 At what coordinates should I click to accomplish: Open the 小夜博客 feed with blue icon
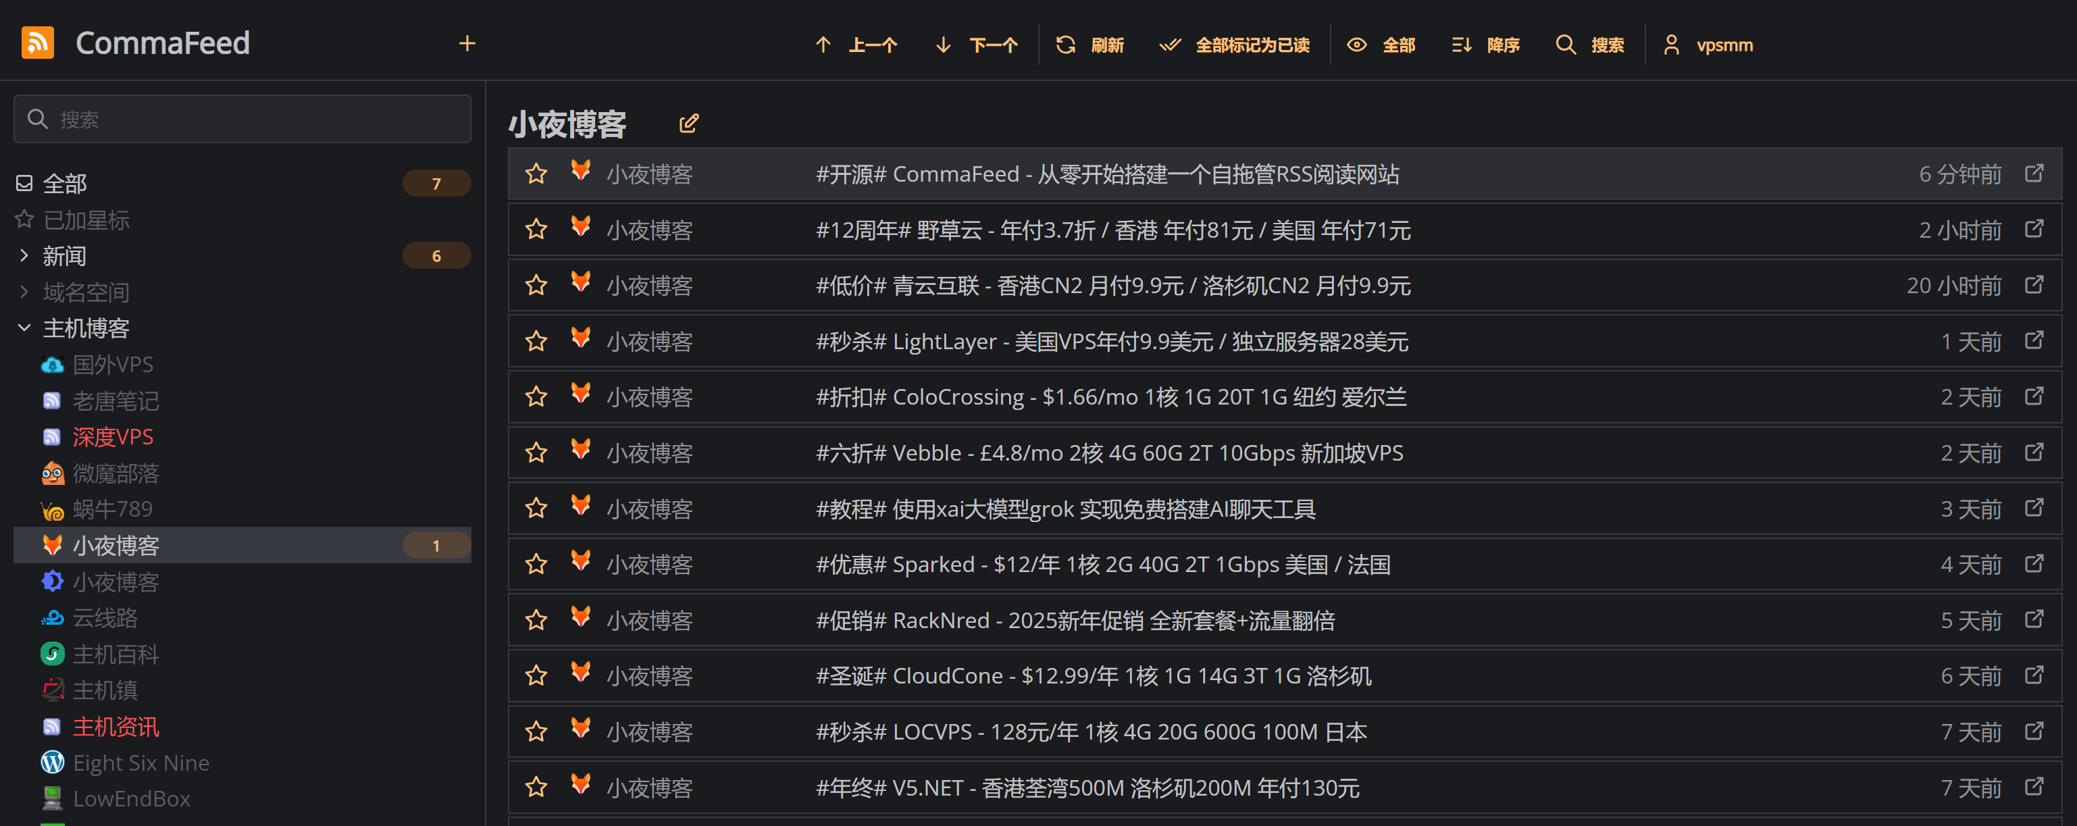tap(242, 582)
